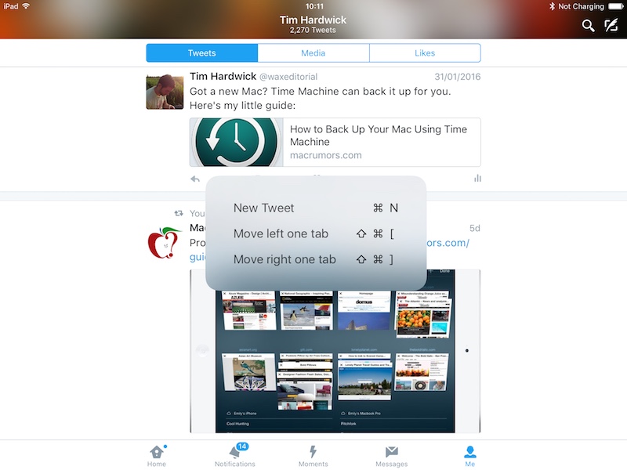This screenshot has height=470, width=627.
Task: Click the 10:11 status bar clock
Action: (x=314, y=6)
